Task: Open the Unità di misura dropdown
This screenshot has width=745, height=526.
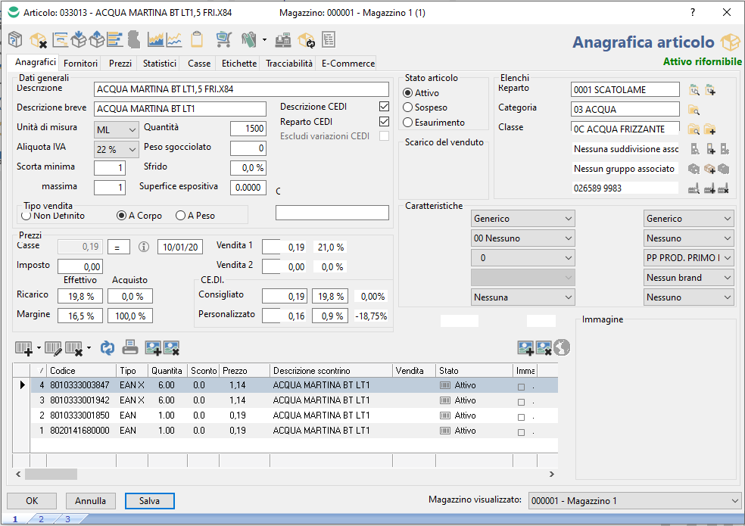Action: point(117,129)
